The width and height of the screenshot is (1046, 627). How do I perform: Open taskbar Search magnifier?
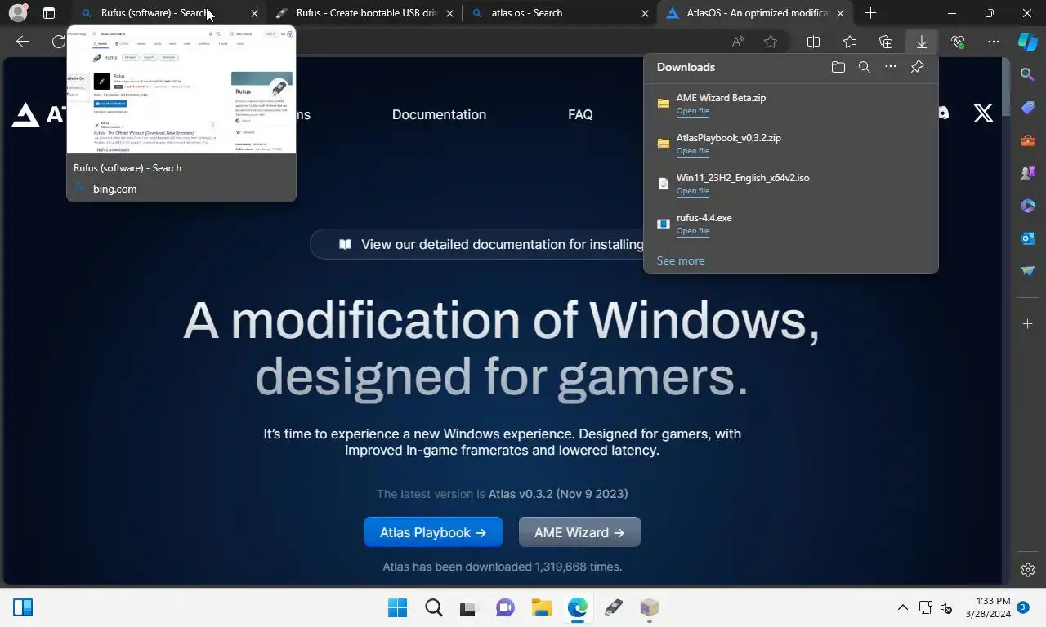tap(433, 607)
